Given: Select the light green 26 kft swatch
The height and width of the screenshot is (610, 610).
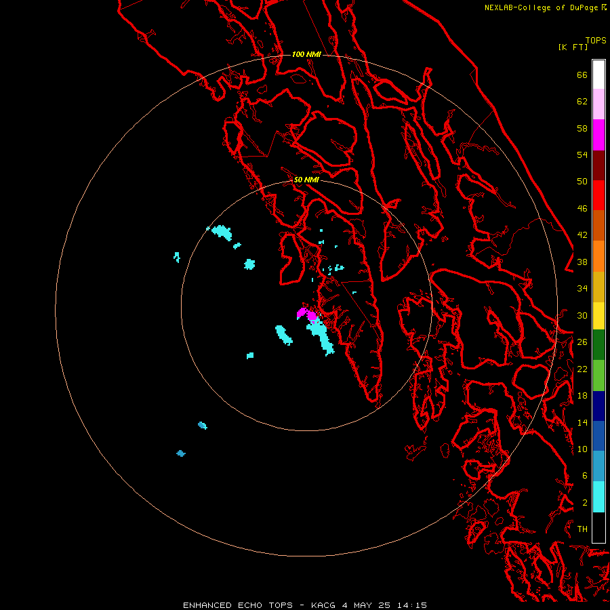Looking at the screenshot, I should (x=598, y=375).
